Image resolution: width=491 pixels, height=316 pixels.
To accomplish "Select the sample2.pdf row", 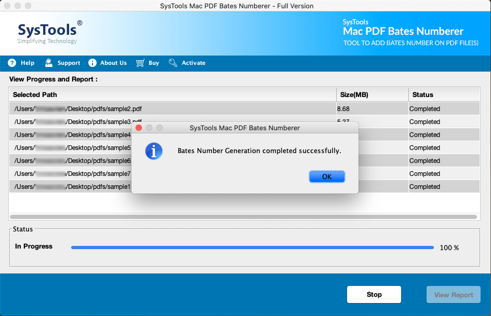I will 244,109.
